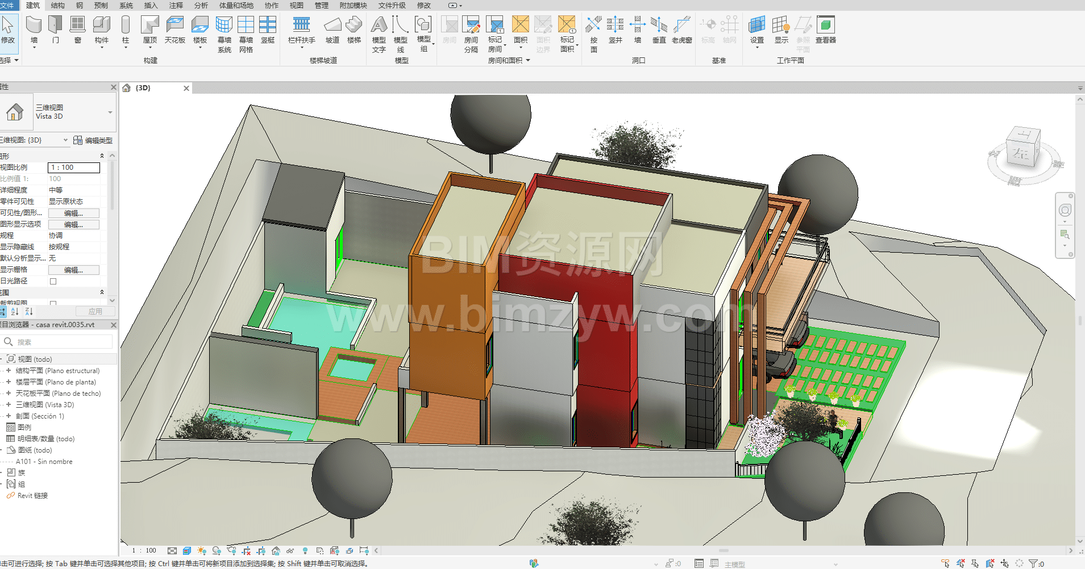Toggle sun path in view control bar
Image resolution: width=1085 pixels, height=569 pixels.
[x=202, y=550]
